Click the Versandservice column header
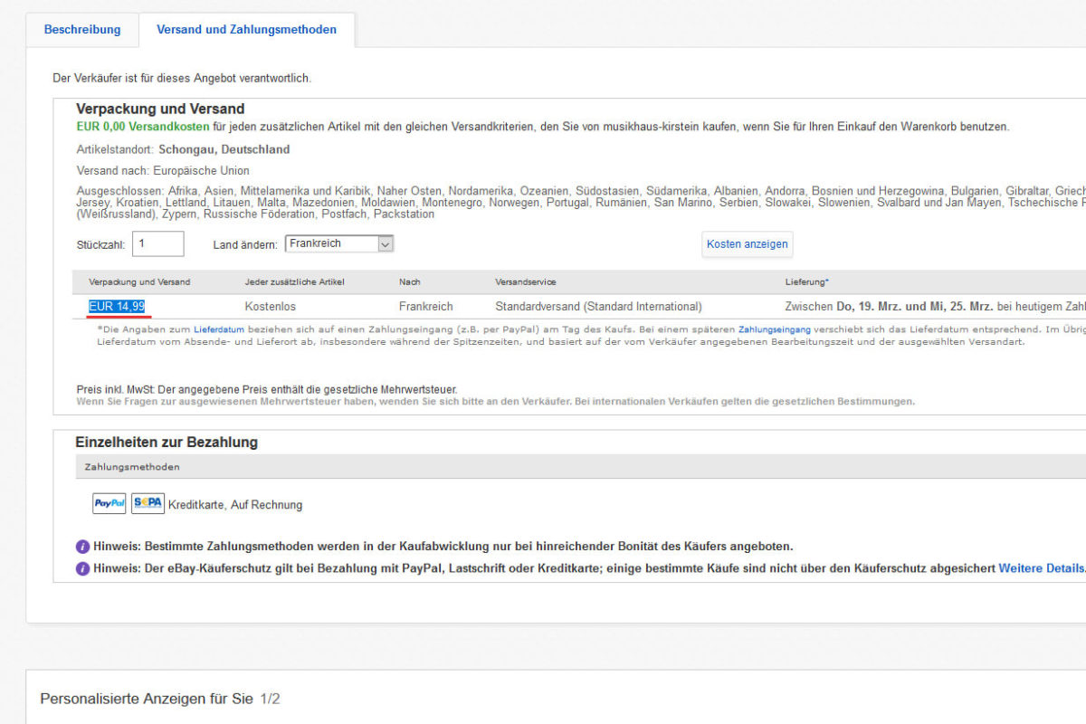 pos(526,282)
